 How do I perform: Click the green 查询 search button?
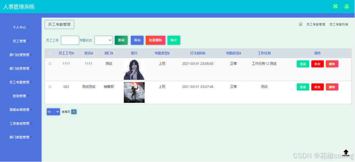click(121, 40)
